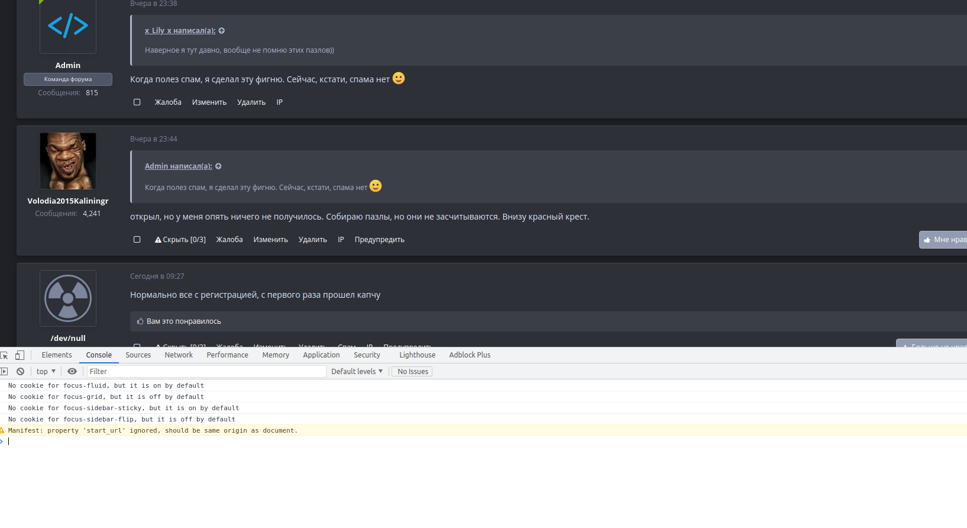The width and height of the screenshot is (967, 528).
Task: Click the Admin code-brackets avatar
Action: (68, 27)
